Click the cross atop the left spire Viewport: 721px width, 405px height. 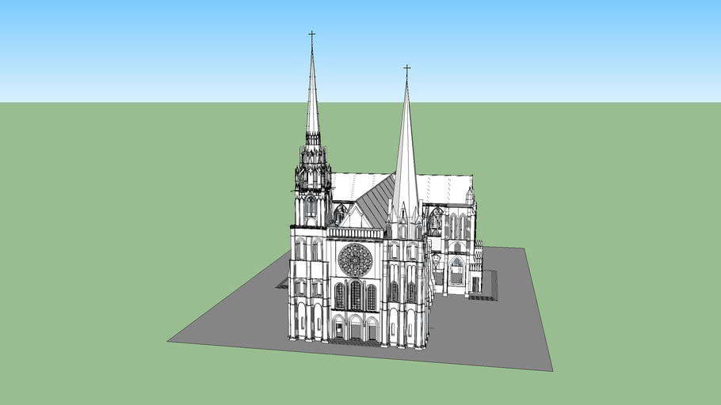click(x=311, y=36)
